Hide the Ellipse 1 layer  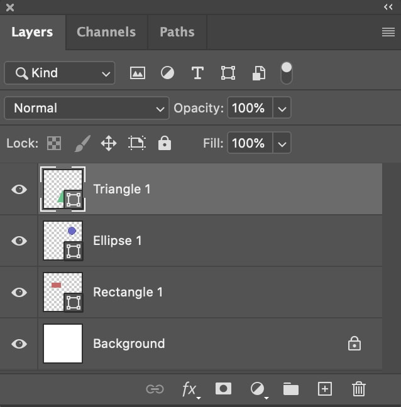[19, 241]
